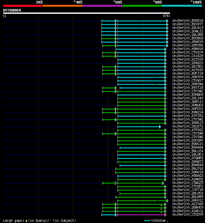This screenshot has width=205, height=223.
Task: Open the UniRef100_Q8L9B9 entry
Action: point(188,35)
